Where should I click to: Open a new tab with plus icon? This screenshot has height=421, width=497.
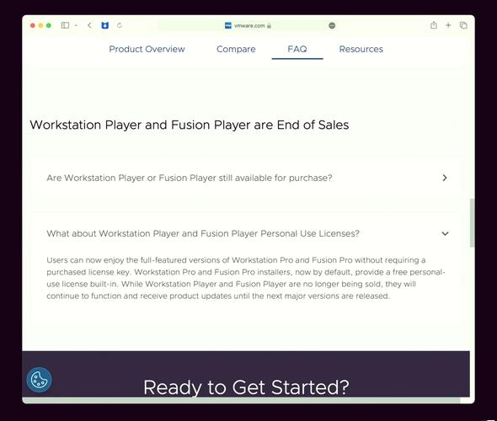point(448,25)
